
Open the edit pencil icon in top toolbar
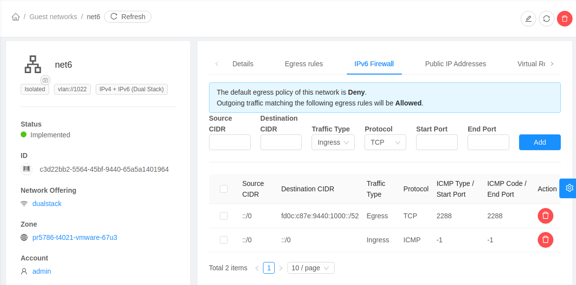point(528,19)
